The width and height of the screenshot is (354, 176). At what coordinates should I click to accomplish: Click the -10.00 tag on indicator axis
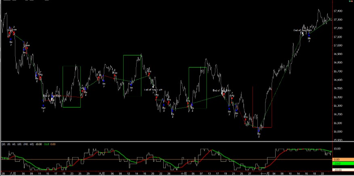click(x=337, y=170)
